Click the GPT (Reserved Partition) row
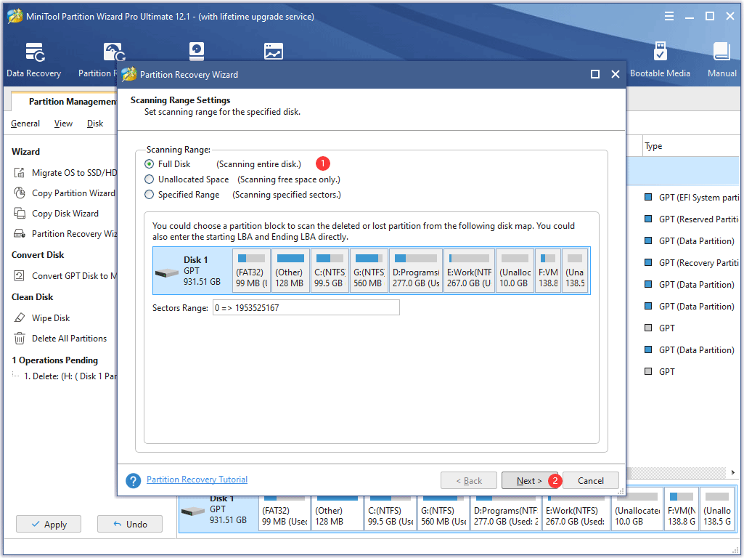Image resolution: width=744 pixels, height=558 pixels. 692,219
